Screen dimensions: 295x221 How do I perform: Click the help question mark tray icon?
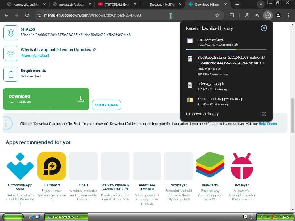tap(245, 217)
